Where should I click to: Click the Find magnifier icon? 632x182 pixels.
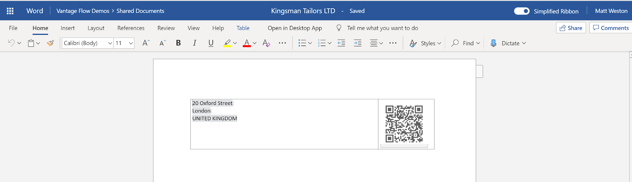tap(455, 43)
